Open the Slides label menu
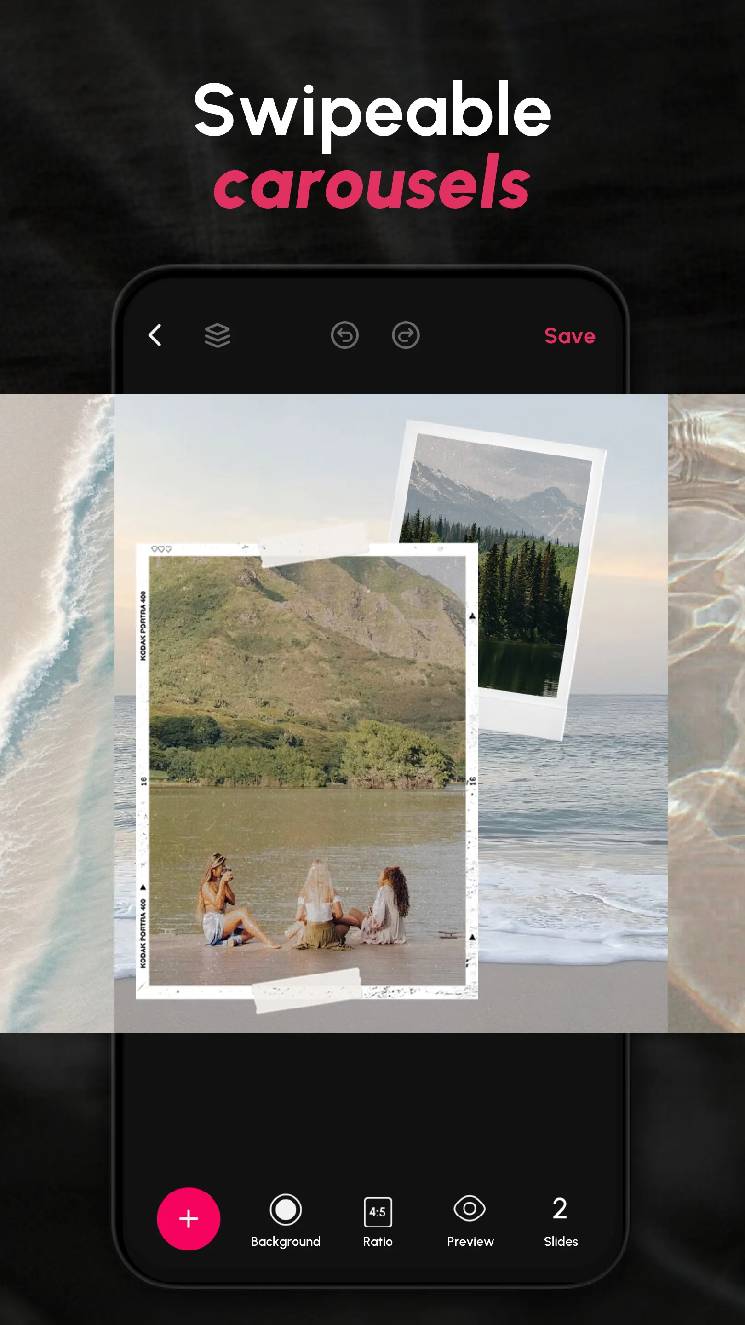745x1325 pixels. tap(561, 1242)
